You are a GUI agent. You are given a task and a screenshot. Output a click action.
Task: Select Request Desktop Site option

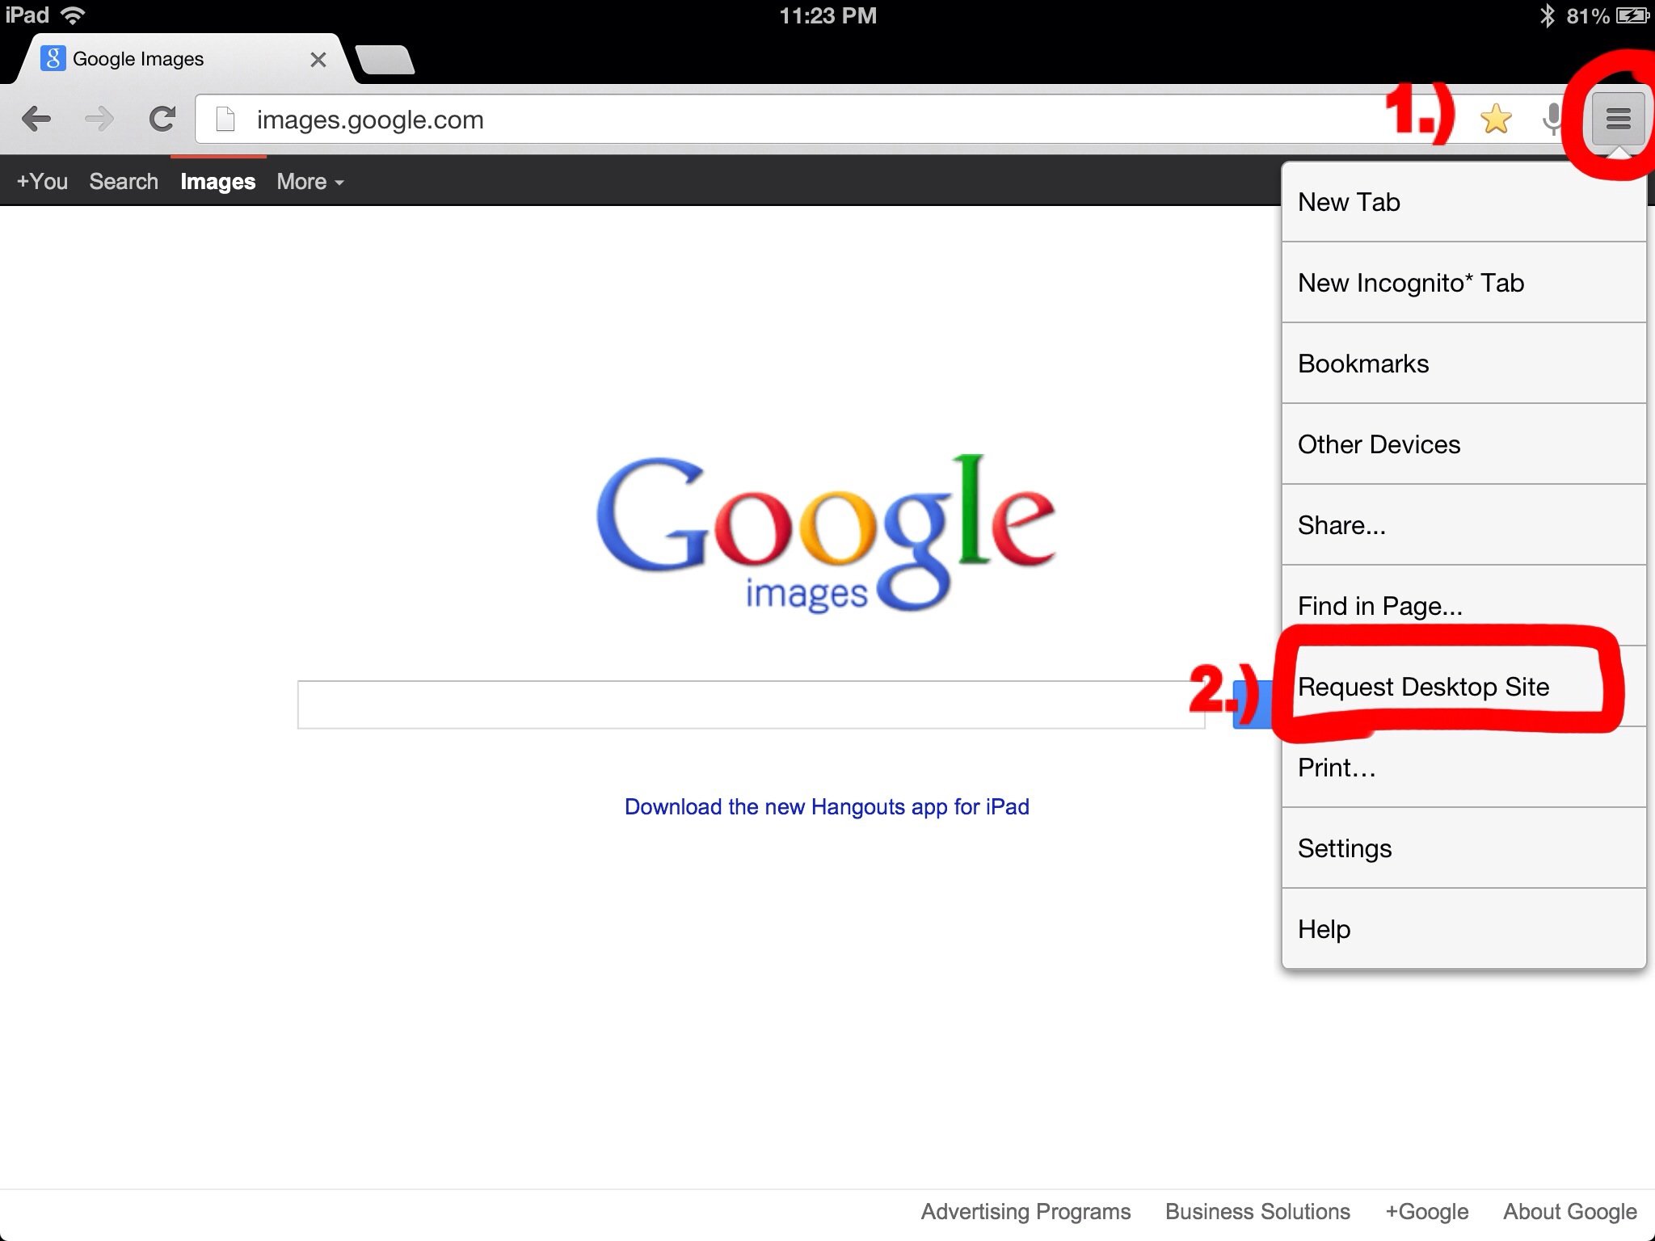[x=1423, y=687]
